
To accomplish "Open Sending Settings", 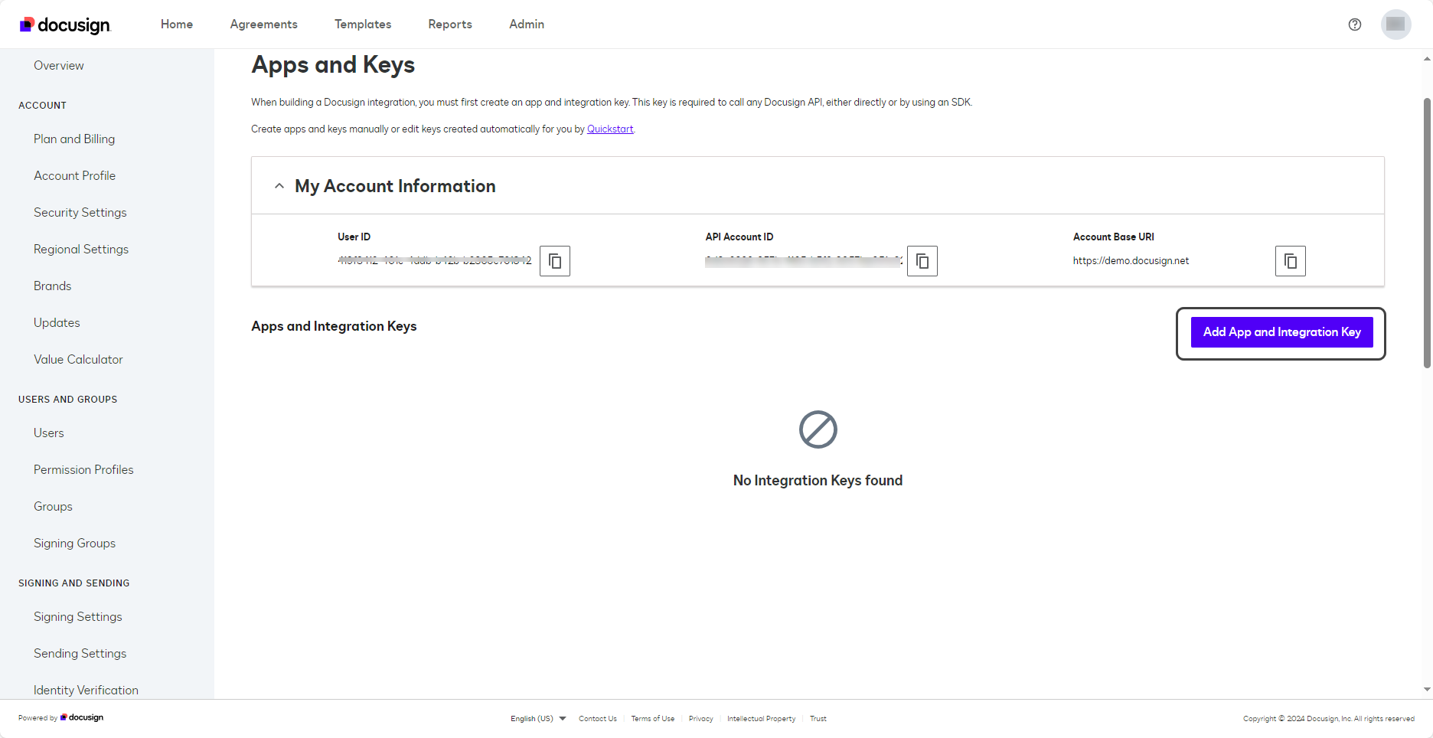I will pos(80,654).
